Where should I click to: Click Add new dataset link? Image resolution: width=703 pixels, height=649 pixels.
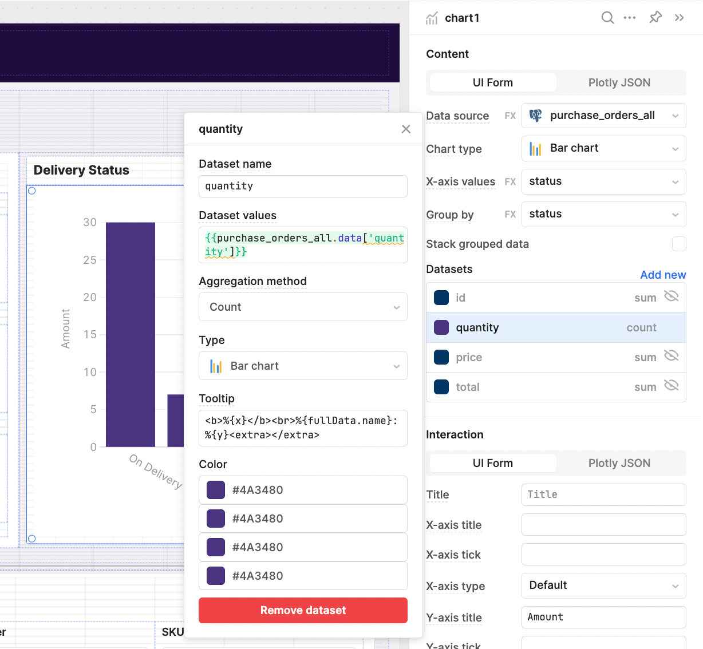(663, 275)
